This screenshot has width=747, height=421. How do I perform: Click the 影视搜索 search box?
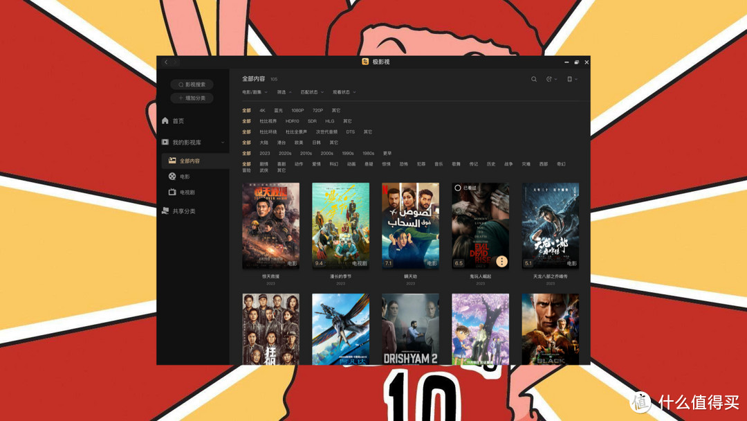tap(192, 84)
